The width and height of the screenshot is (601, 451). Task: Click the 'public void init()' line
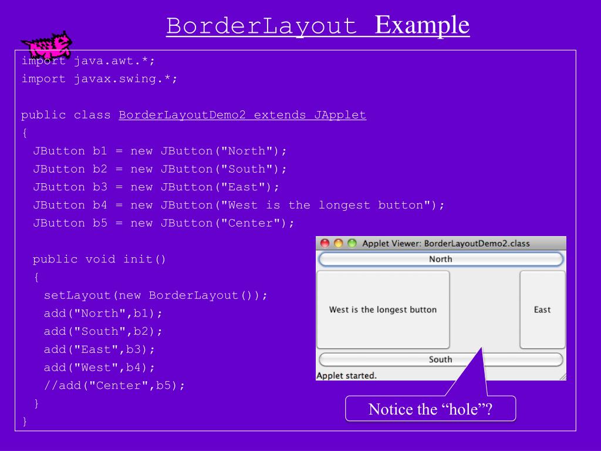tap(99, 259)
